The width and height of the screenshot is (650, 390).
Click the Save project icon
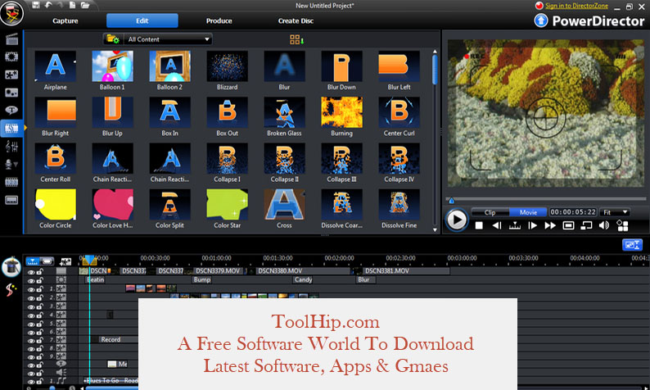coord(36,5)
